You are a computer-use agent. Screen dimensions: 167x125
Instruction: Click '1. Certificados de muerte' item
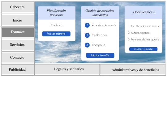coord(144,26)
